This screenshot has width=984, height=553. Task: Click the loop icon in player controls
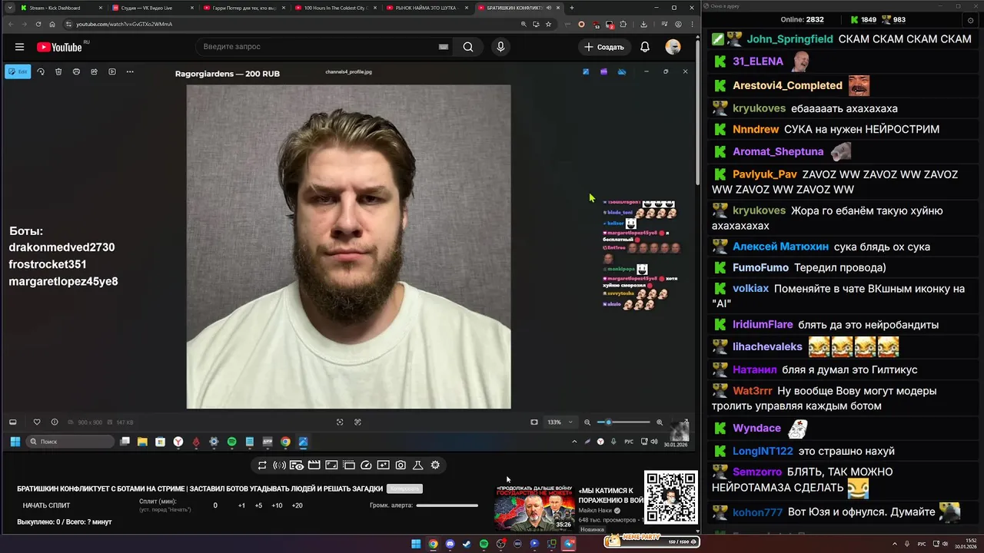[262, 465]
